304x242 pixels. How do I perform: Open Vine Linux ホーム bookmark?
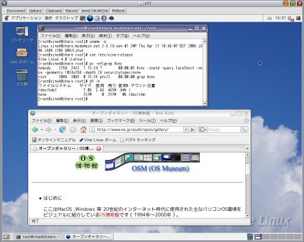tap(98, 140)
